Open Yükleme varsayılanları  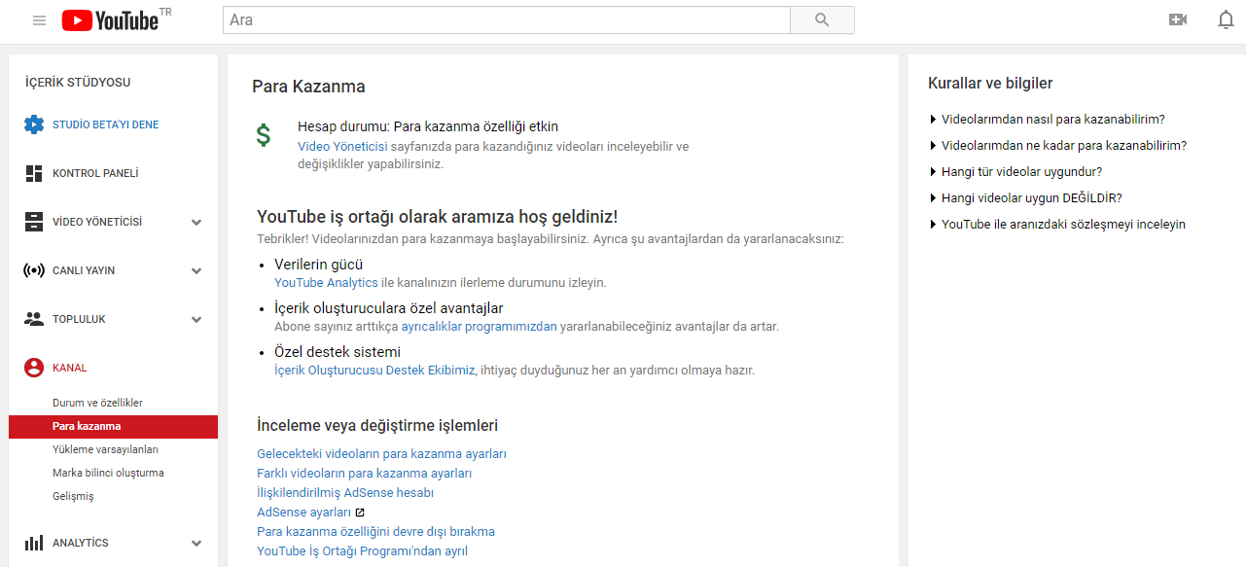click(x=105, y=449)
